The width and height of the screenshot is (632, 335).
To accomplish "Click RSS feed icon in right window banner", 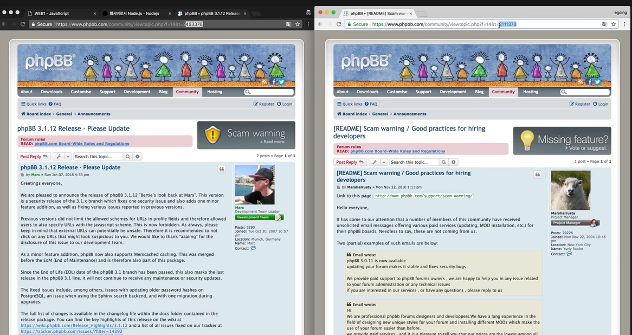I will coord(581,82).
